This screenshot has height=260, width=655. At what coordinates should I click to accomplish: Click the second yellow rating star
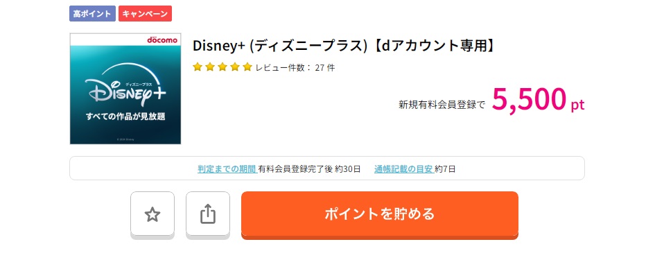(210, 67)
